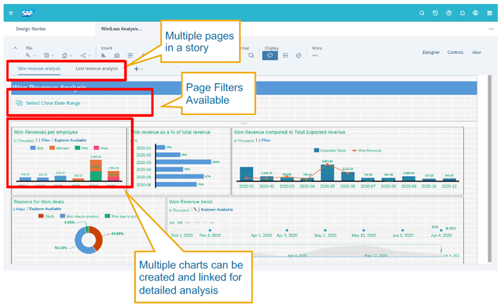Click the 2020-03 bar at 100%
Image resolution: width=501 pixels, height=307 pixels.
(x=184, y=162)
